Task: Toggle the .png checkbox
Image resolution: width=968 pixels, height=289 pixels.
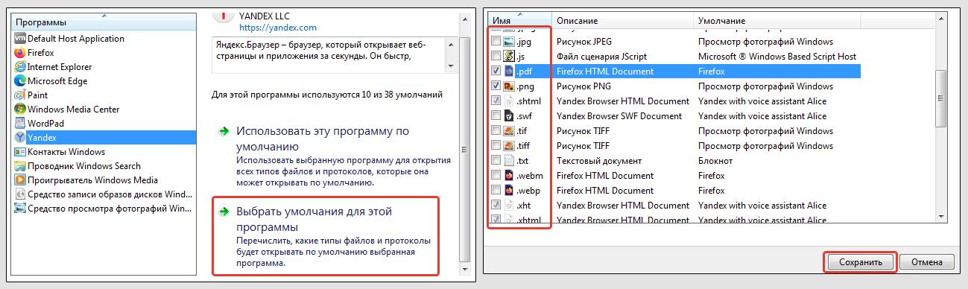Action: click(496, 86)
